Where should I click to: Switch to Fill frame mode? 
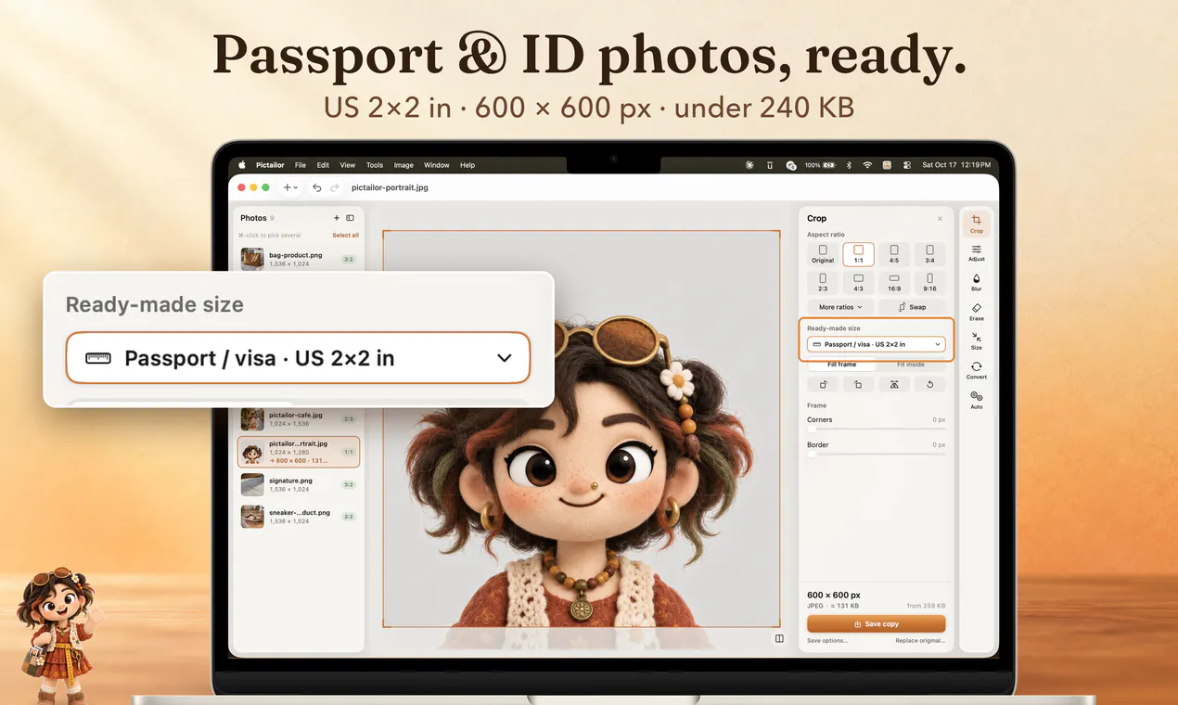[842, 365]
